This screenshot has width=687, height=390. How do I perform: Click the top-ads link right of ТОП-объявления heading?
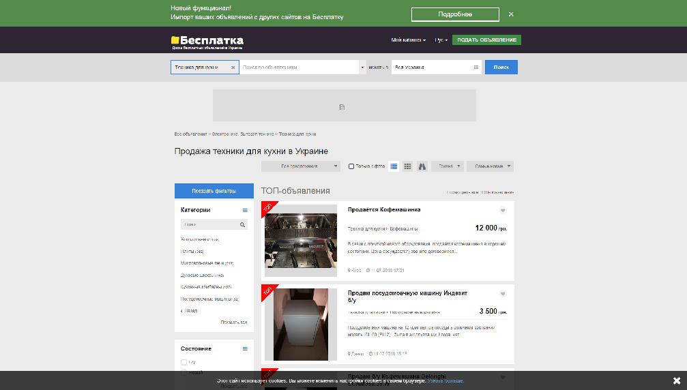tap(480, 192)
